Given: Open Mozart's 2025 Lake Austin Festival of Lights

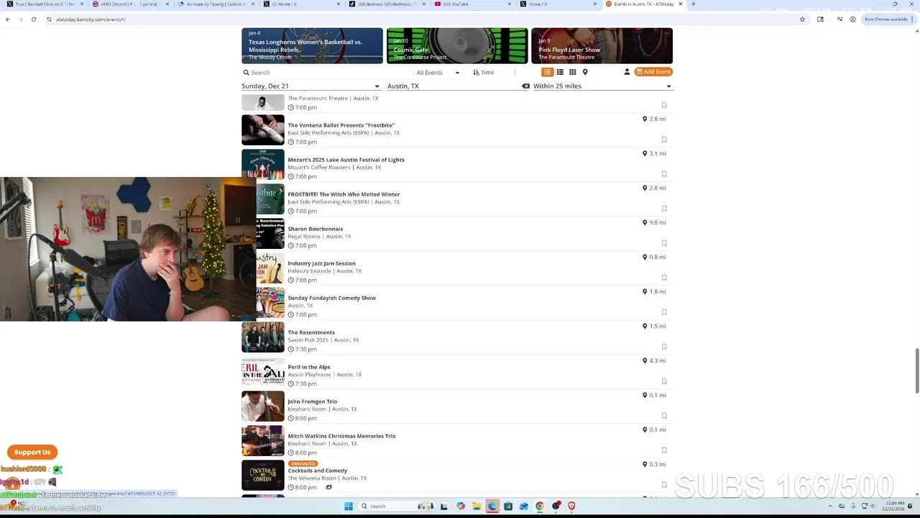Looking at the screenshot, I should pyautogui.click(x=346, y=160).
